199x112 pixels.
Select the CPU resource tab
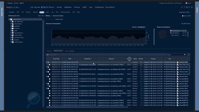[18, 12]
